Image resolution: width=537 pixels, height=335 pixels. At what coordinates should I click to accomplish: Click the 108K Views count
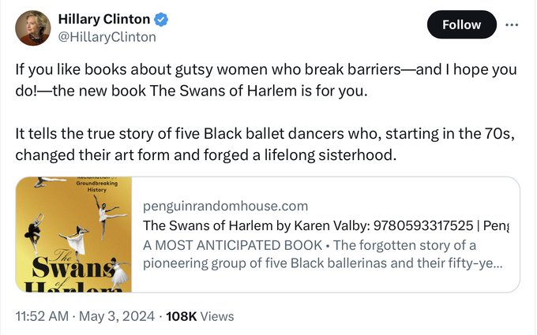(x=201, y=316)
